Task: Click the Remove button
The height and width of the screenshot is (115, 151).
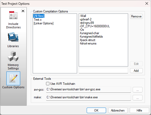Action: coord(136,16)
